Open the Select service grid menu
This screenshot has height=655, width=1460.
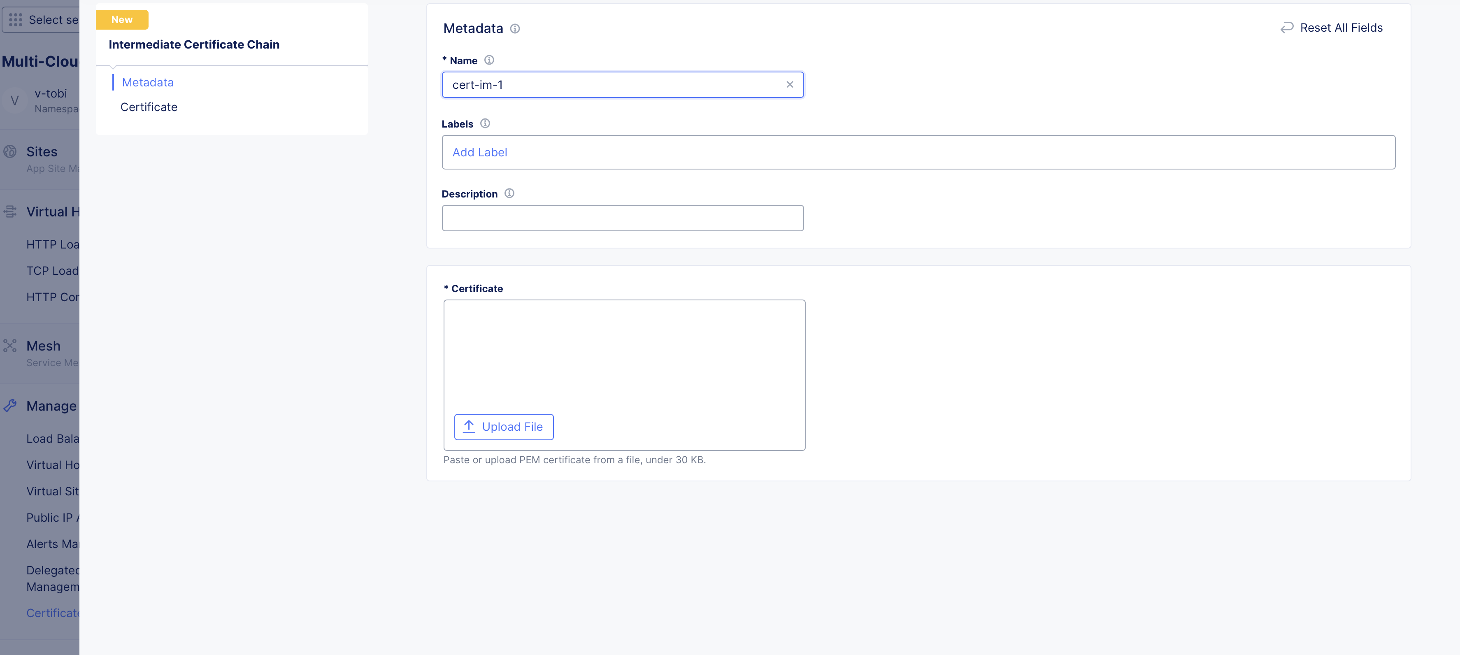coord(16,20)
